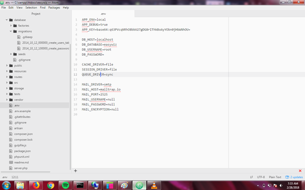Click the .env file name in status bar
Viewport: 305px width, 190px height.
5,177
